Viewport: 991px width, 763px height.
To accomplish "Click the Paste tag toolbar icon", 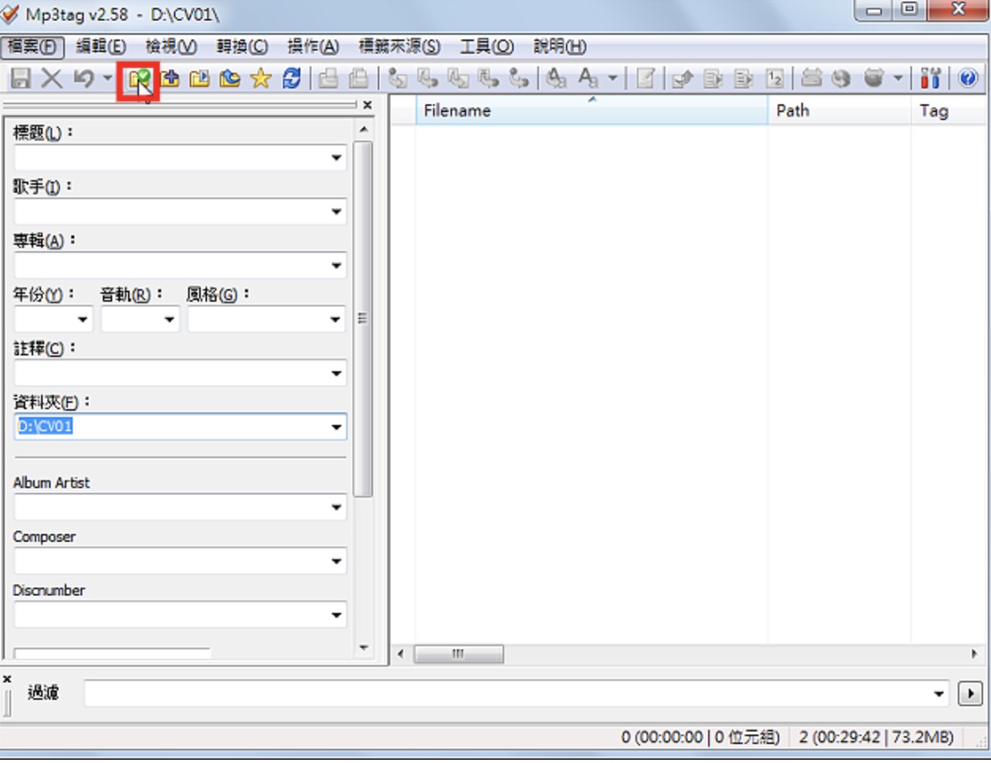I will (x=359, y=78).
